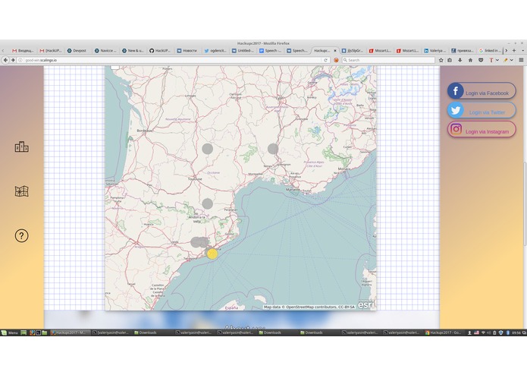527x375 pixels.
Task: Switch to Hackupc2017 Chrome window in taskbar
Action: coord(444,332)
